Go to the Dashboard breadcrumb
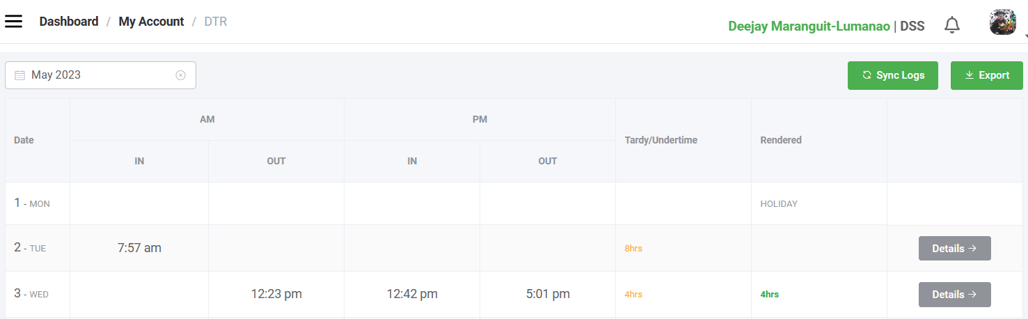 (68, 22)
